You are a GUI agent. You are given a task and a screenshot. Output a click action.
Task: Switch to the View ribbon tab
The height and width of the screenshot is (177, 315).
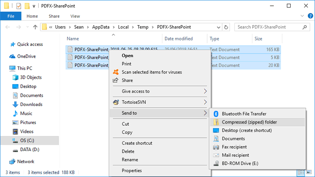(75, 16)
